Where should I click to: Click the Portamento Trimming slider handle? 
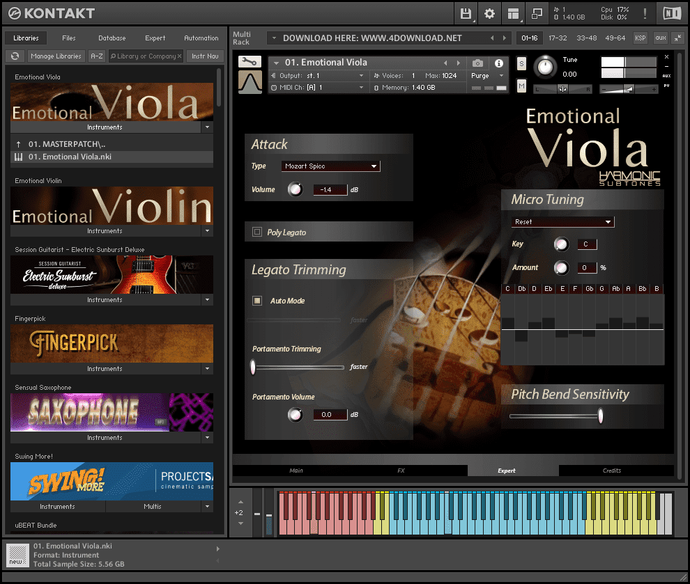tap(253, 368)
